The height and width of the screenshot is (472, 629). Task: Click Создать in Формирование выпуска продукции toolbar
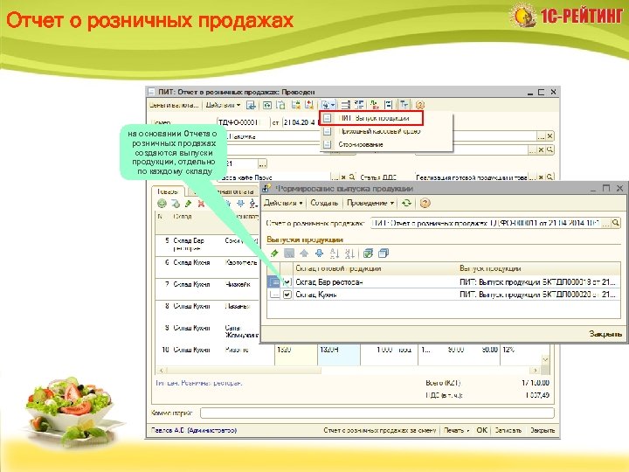(x=324, y=203)
